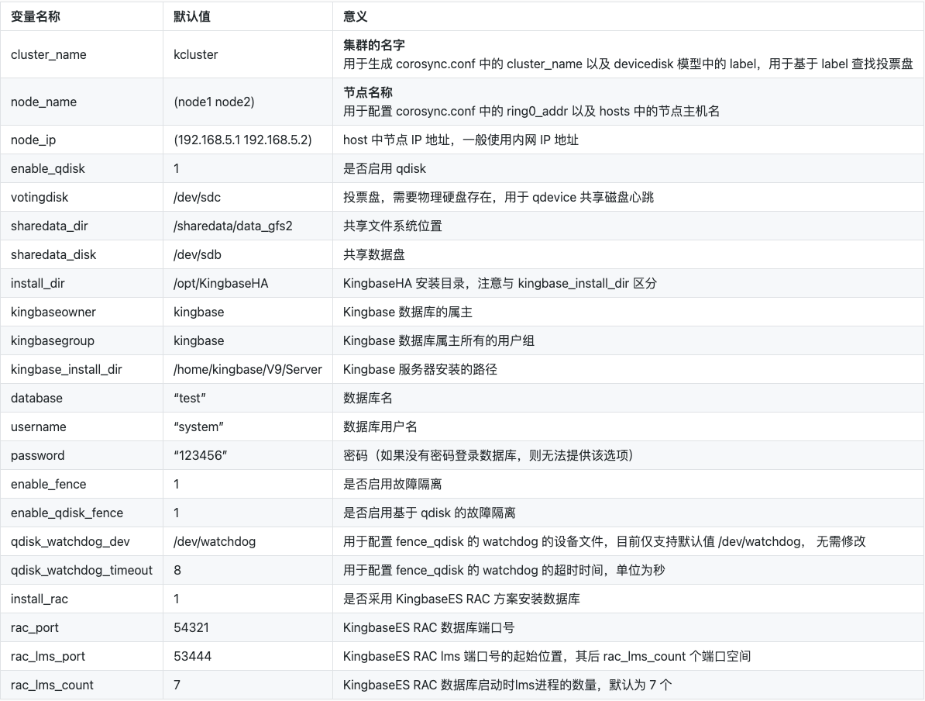Select the qdisk_watchdog_timeout value 8
This screenshot has width=925, height=701.
pos(177,571)
